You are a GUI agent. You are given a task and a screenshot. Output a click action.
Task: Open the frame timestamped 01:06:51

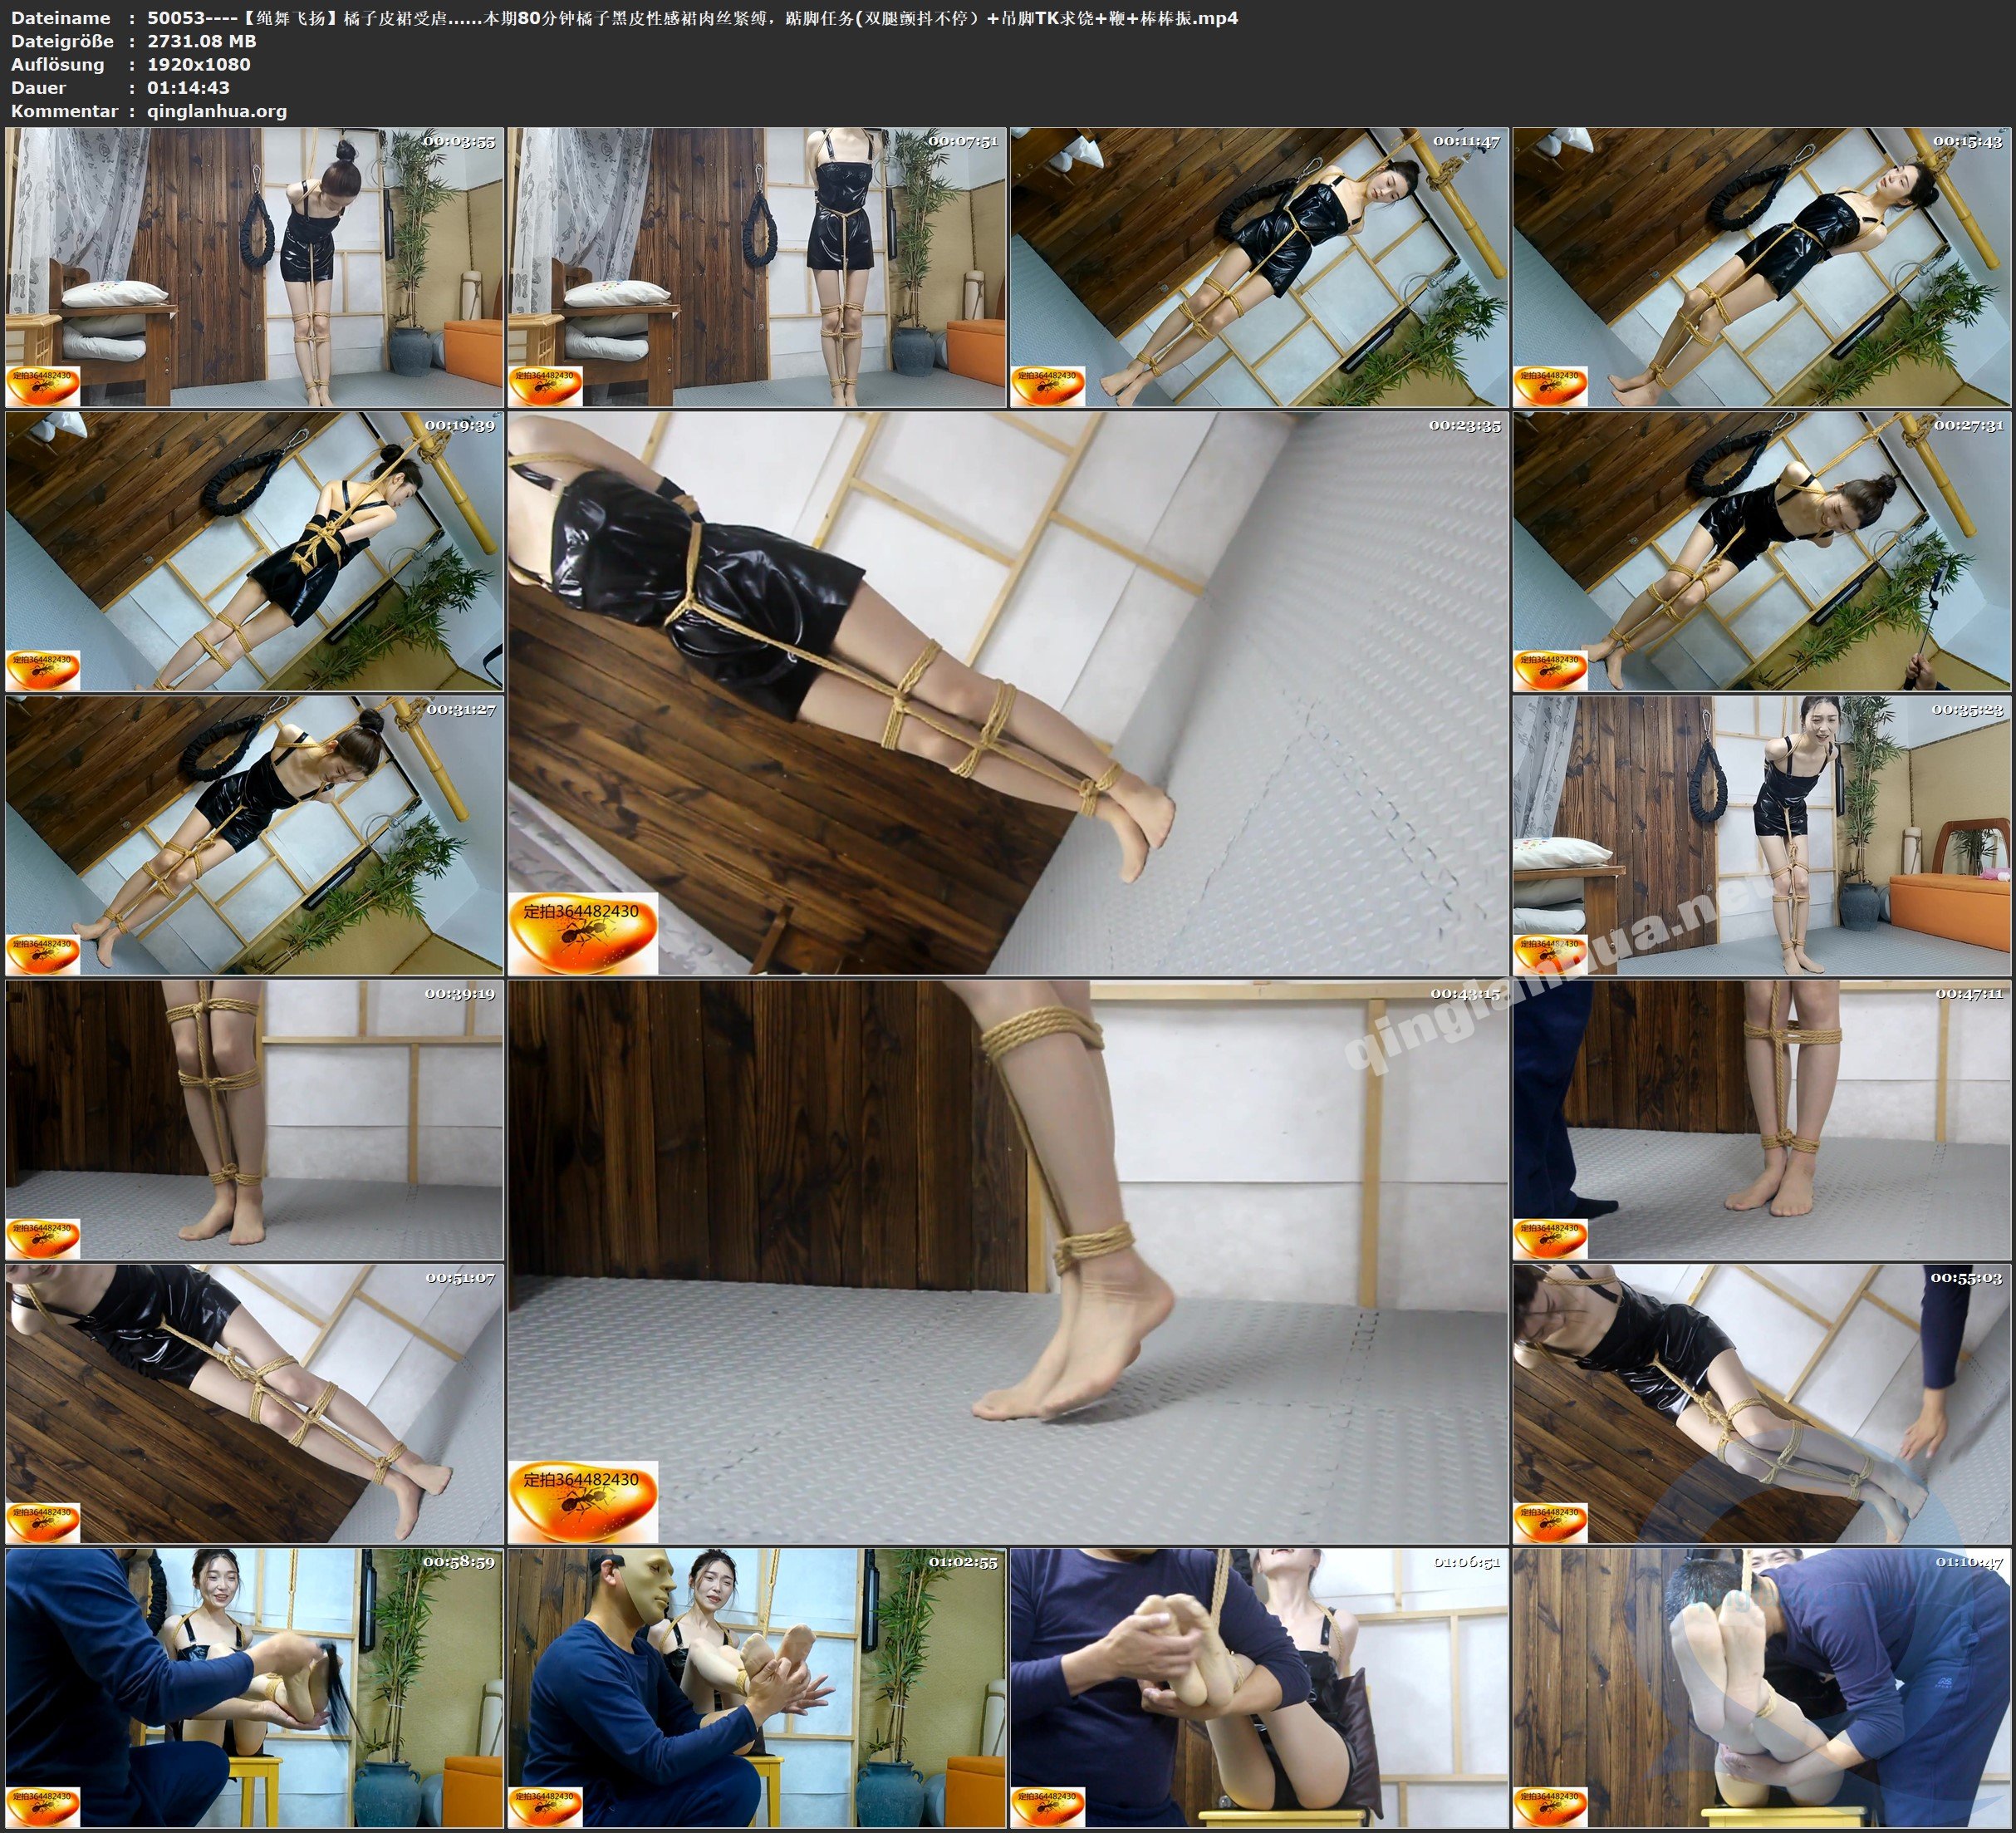point(1259,1688)
